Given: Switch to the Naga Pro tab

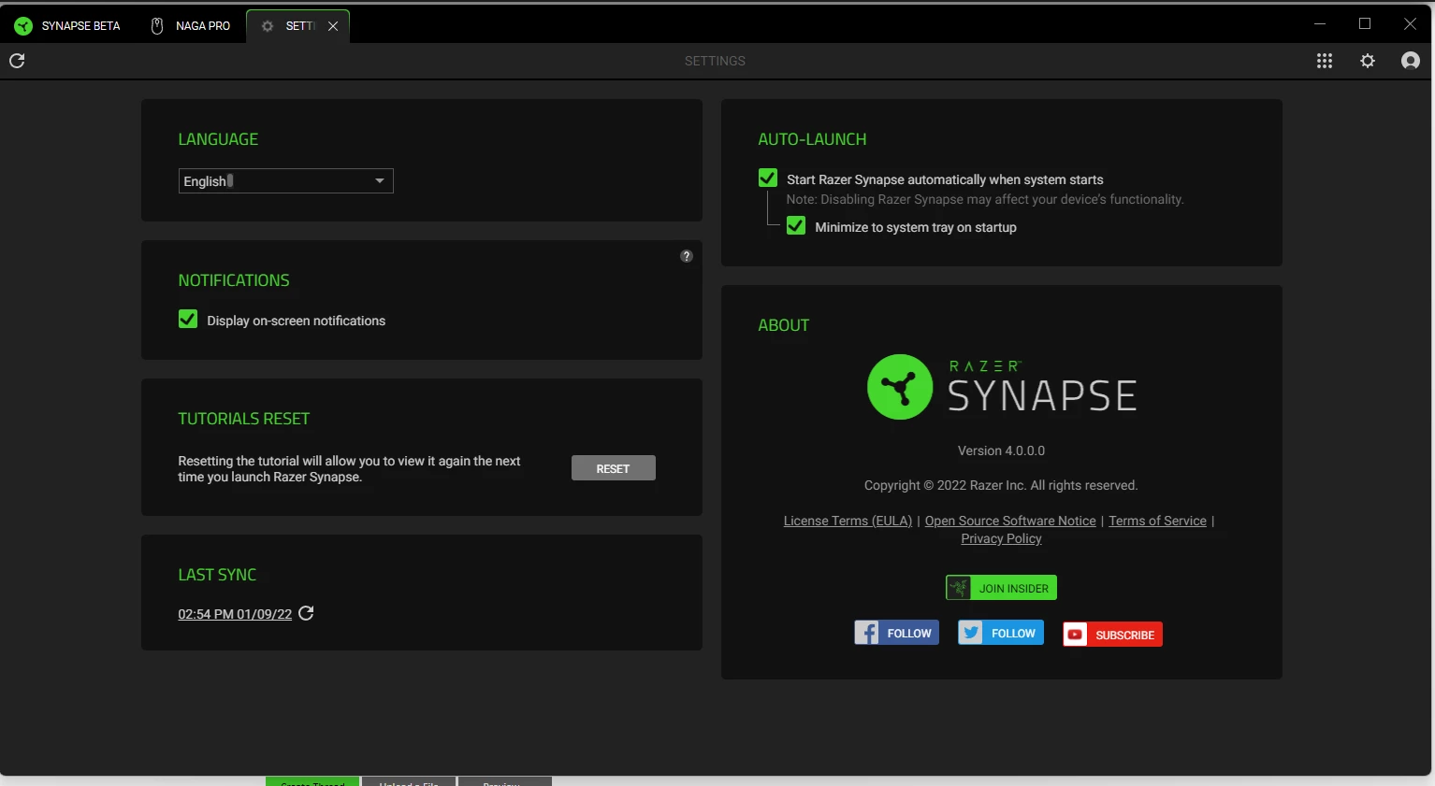Looking at the screenshot, I should point(191,26).
